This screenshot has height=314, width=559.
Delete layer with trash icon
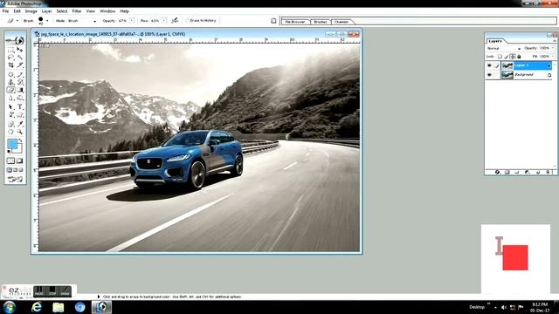(x=549, y=173)
